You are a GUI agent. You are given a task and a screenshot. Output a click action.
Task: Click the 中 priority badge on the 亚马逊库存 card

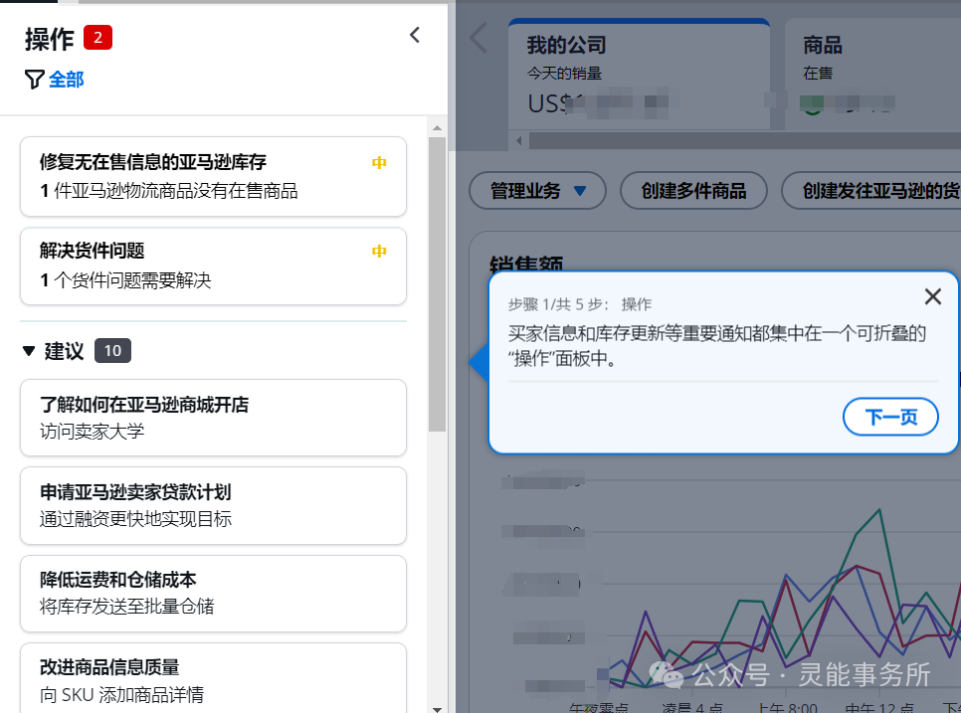[x=378, y=161]
